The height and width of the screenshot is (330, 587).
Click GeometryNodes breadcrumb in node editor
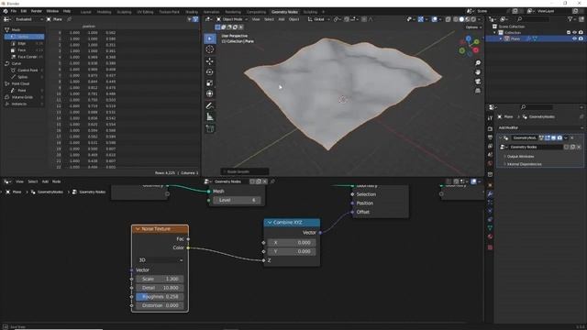pos(50,192)
